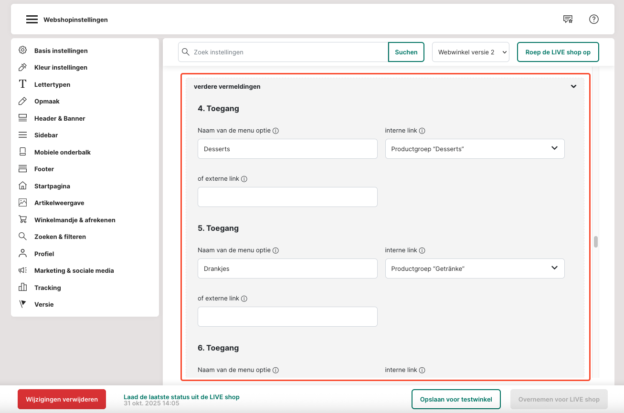Open the Webwinkel versie 2 selector
The width and height of the screenshot is (624, 413).
[x=470, y=52]
